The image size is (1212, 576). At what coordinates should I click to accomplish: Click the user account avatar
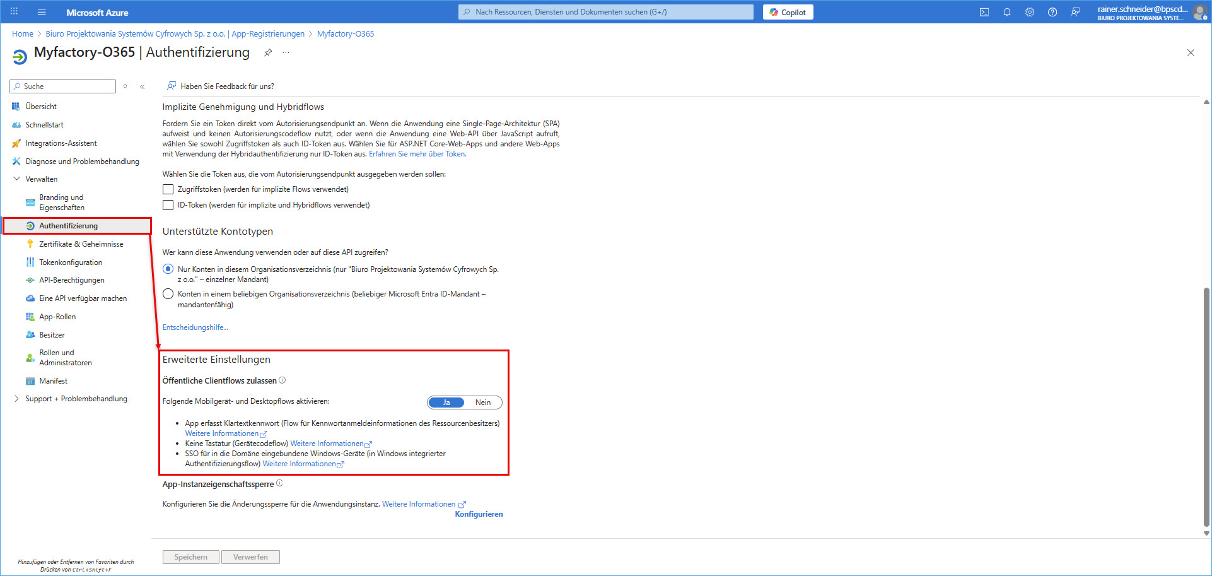click(1200, 13)
